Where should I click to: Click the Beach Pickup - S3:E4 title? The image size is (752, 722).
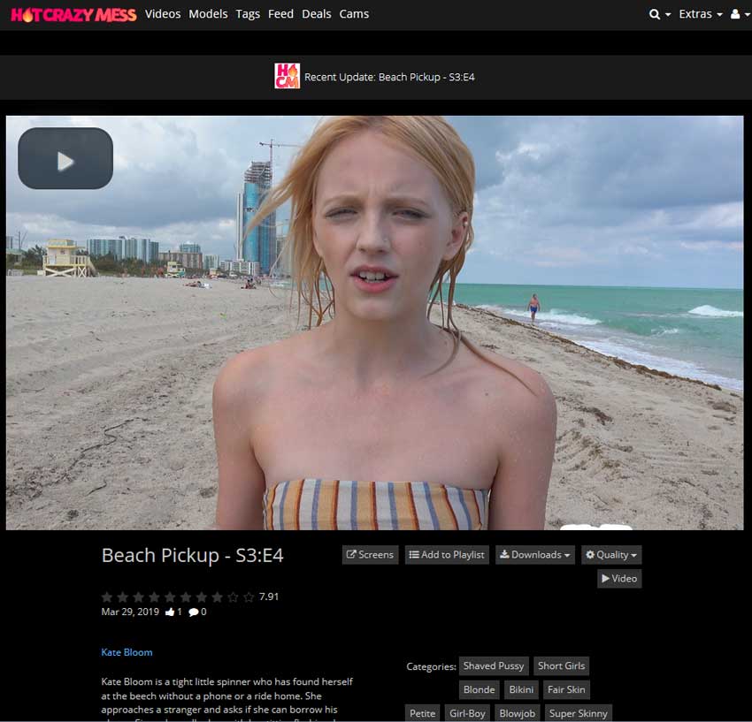[x=192, y=556]
